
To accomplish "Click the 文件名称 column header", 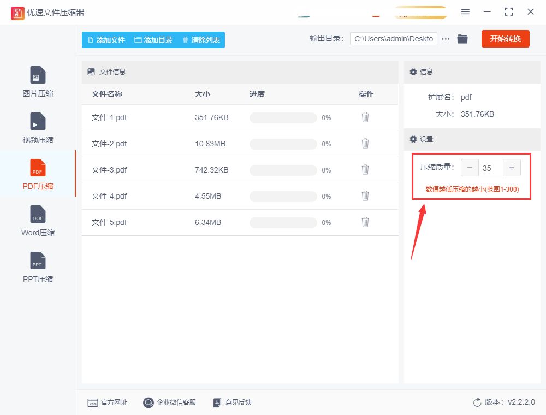I will [x=107, y=94].
